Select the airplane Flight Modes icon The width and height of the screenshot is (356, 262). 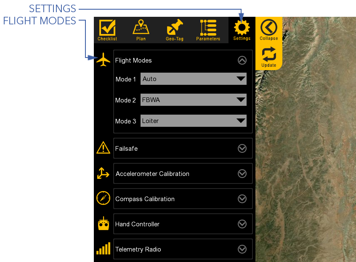click(103, 58)
